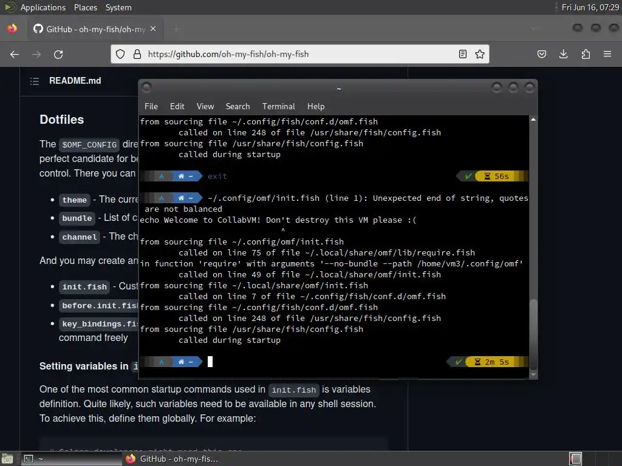Click the forward navigation arrow
The image size is (622, 466).
[36, 54]
